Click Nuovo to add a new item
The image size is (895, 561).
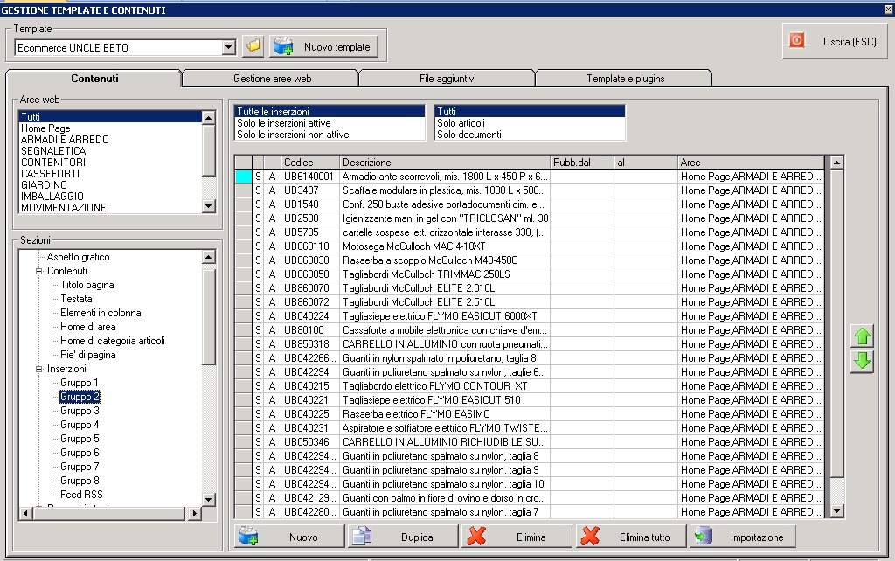click(289, 537)
